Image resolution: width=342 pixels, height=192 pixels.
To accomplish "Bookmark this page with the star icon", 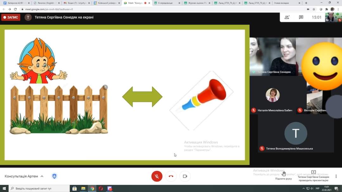I will point(314,9).
